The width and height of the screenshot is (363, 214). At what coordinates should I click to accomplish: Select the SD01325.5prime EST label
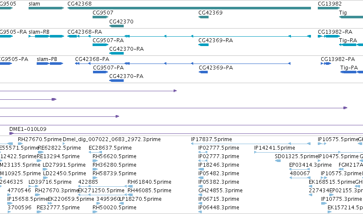point(296,156)
